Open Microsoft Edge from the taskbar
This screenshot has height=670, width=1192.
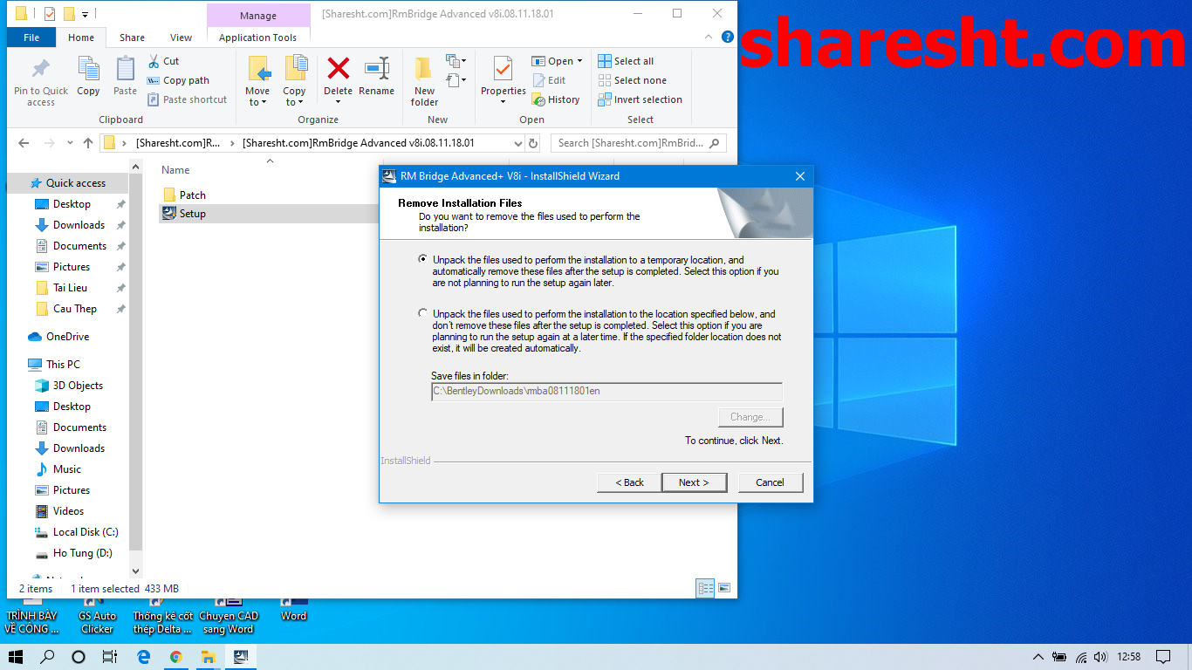pyautogui.click(x=143, y=657)
